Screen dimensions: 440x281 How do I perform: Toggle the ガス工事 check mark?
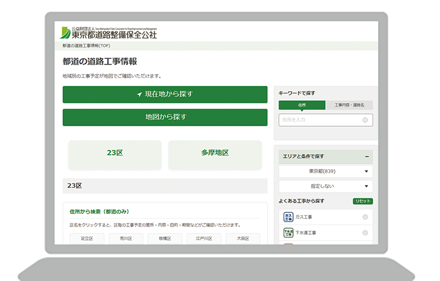click(x=365, y=217)
